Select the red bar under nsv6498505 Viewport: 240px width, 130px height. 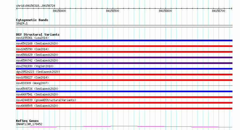tap(124, 108)
